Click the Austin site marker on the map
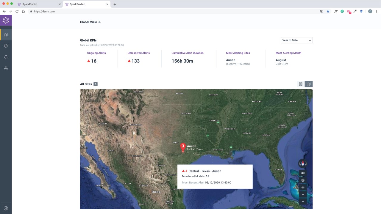Screen dimensions: 381x214 pos(183,147)
